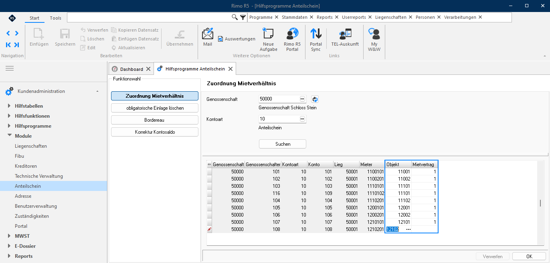Remove the Stammdaten filter chip
The image size is (550, 263).
(x=311, y=17)
